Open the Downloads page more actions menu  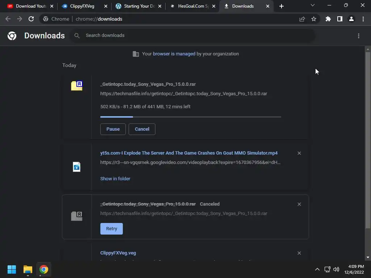[359, 36]
